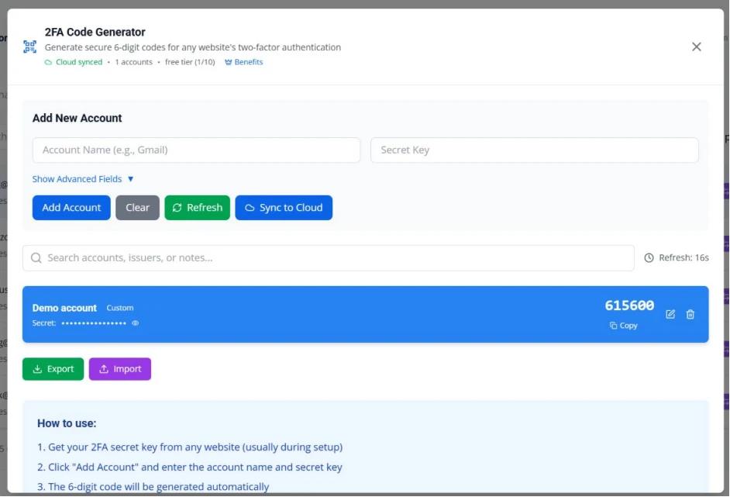Delete the Demo account entry
Screen dimensions: 730x497
coord(690,315)
